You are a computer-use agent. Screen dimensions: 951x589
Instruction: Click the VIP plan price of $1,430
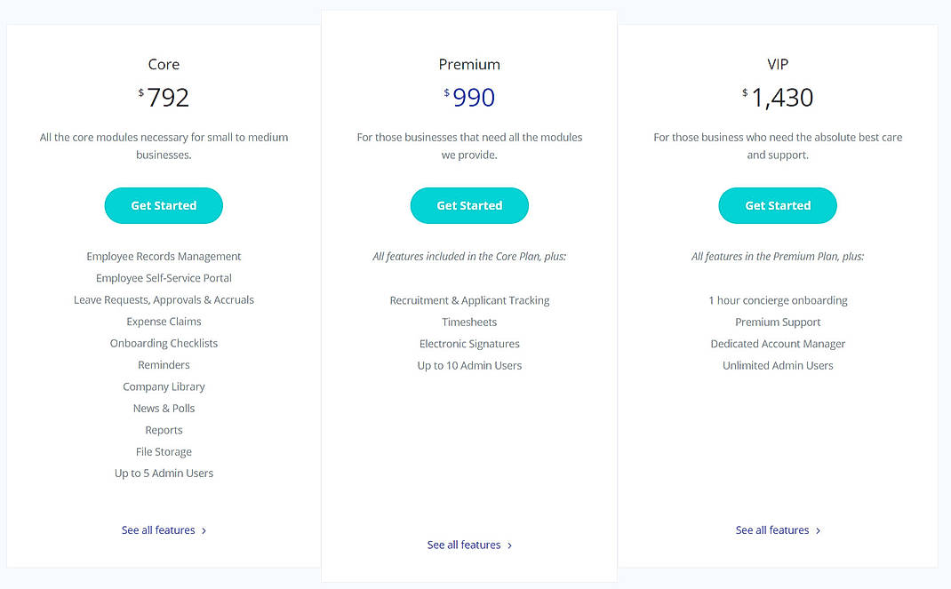click(778, 97)
